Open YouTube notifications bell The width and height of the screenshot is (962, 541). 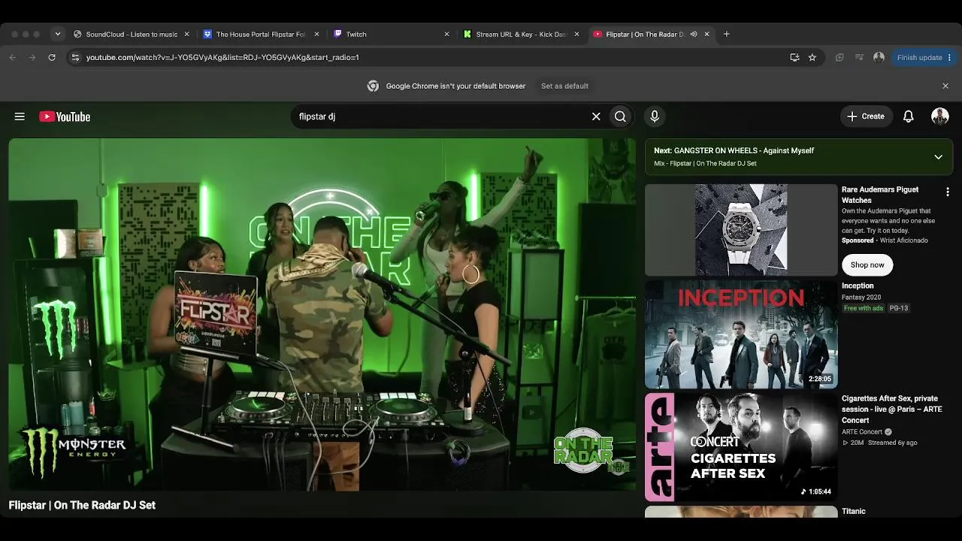point(909,116)
